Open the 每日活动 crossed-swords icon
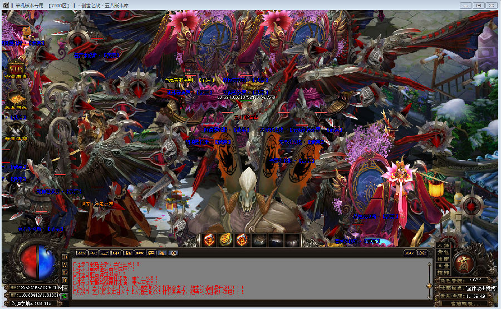The height and width of the screenshot is (309, 501). click(16, 131)
